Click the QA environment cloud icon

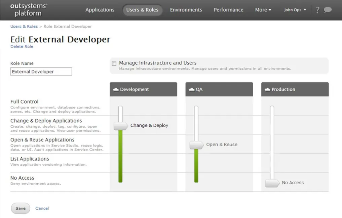(x=191, y=89)
